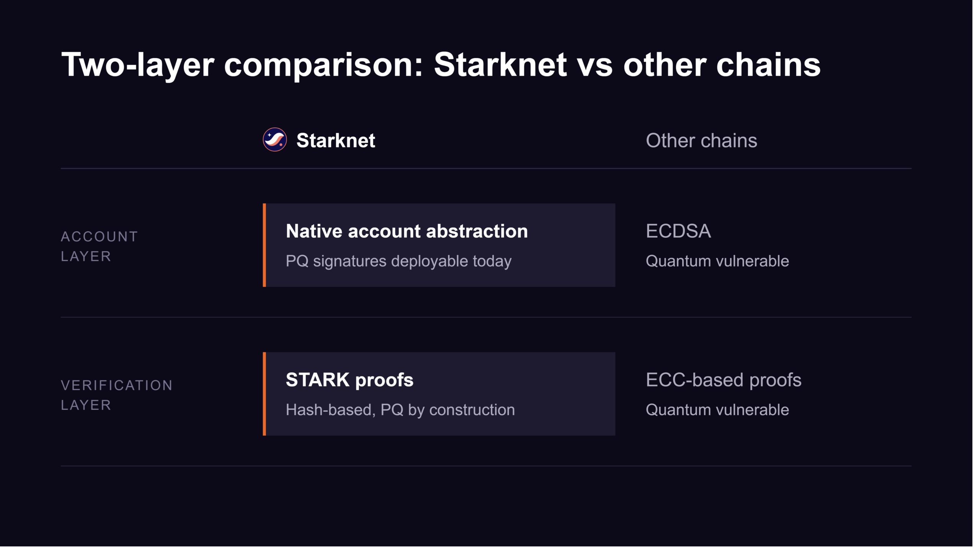The width and height of the screenshot is (980, 554).
Task: Click PQ signatures deployable today text
Action: point(399,261)
